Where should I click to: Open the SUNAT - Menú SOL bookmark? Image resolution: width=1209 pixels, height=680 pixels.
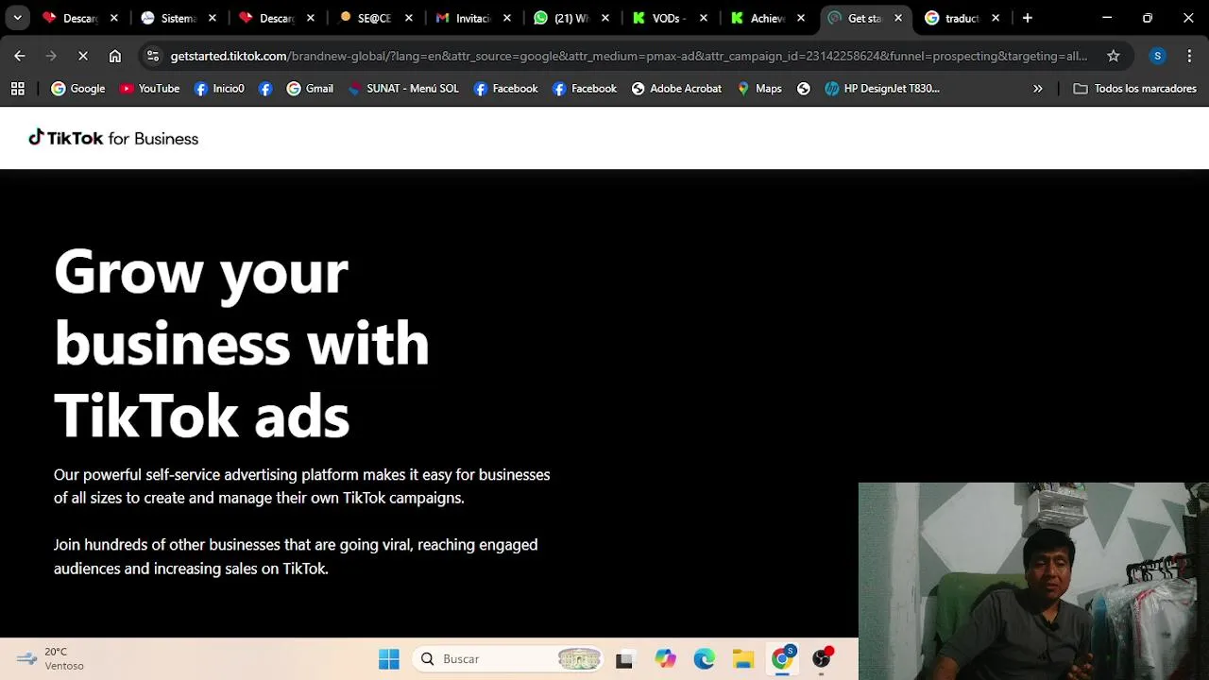(403, 88)
